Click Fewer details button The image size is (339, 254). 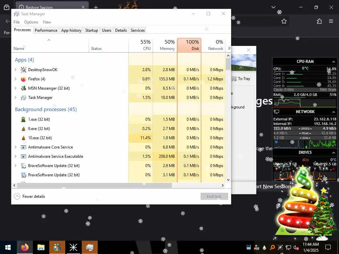coord(29,196)
